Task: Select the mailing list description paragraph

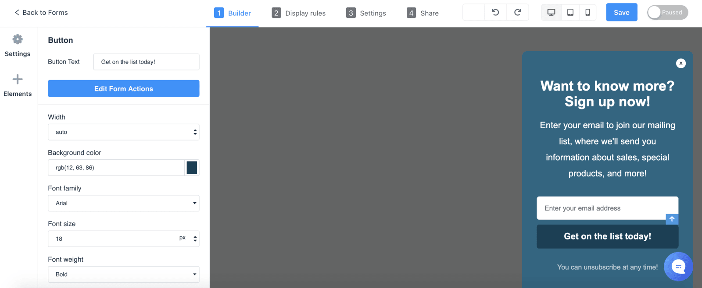Action: coord(607,149)
